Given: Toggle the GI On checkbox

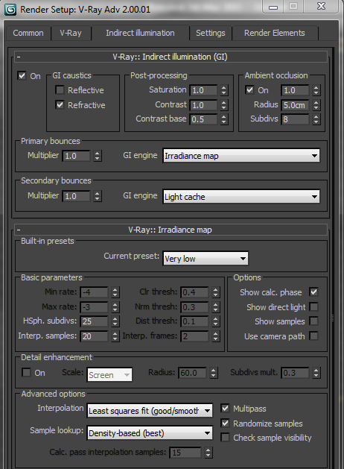Looking at the screenshot, I should [x=22, y=75].
